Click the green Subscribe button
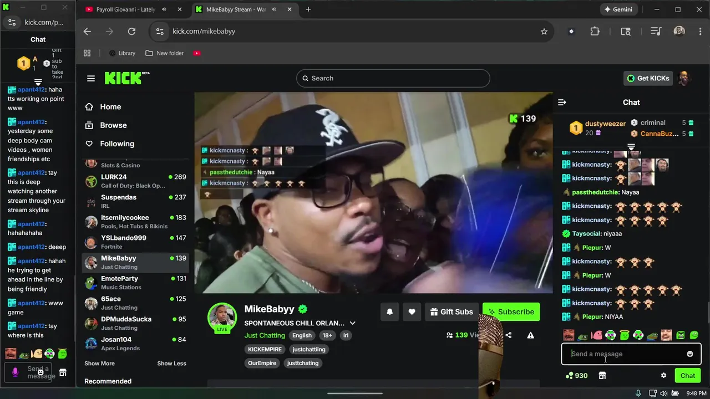Screen dimensions: 710x399 tap(511, 311)
